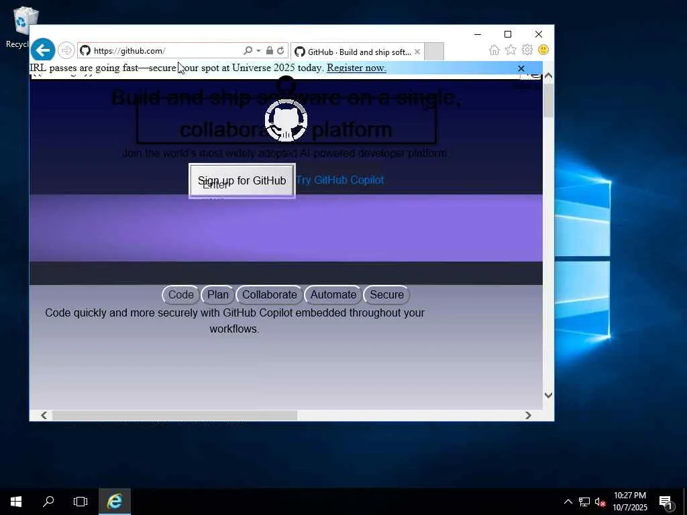Click the Forward navigation arrow

click(x=66, y=50)
